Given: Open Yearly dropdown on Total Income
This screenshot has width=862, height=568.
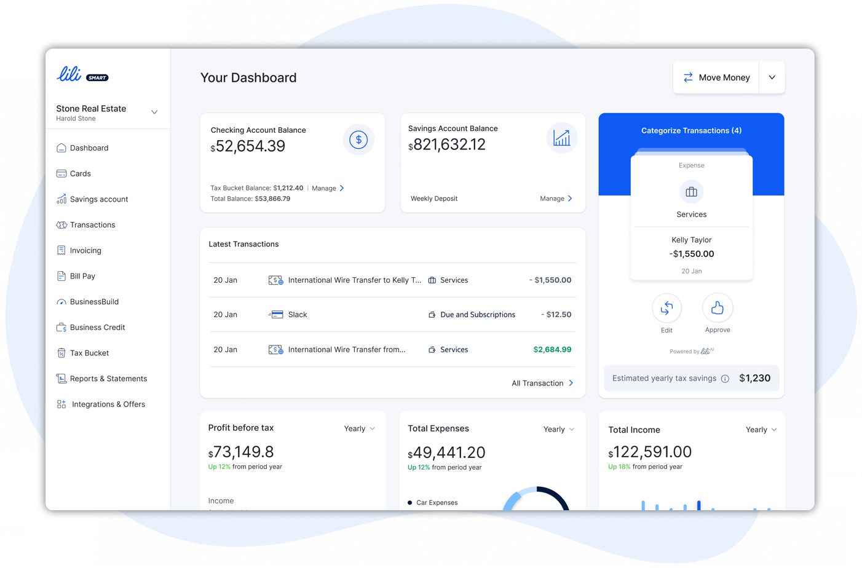Looking at the screenshot, I should coord(761,430).
